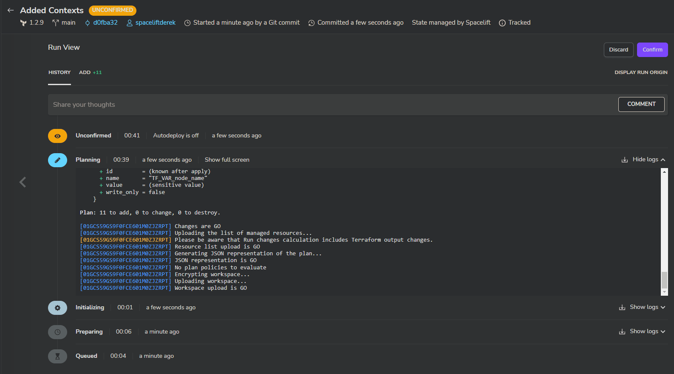
Task: Click the UNCONFIRMED status badge
Action: pos(113,10)
